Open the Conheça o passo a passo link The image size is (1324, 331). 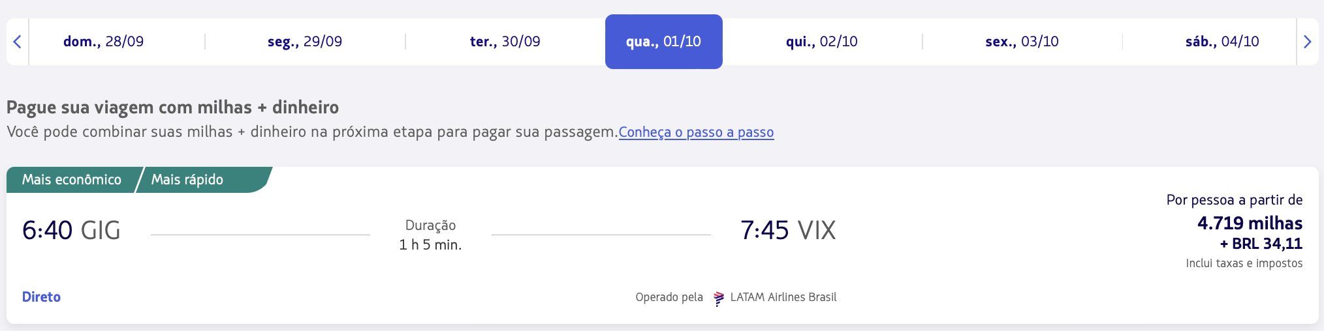coord(696,132)
